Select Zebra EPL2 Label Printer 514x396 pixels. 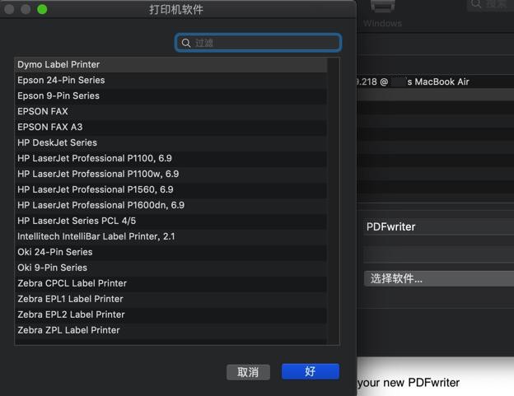pos(171,314)
